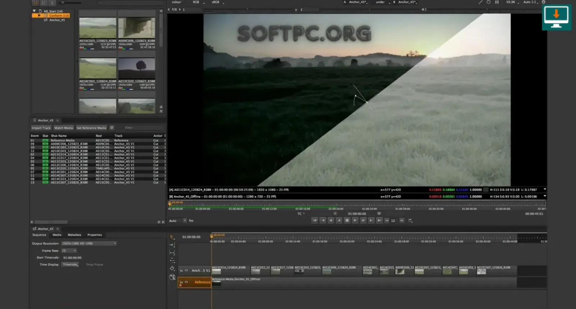The image size is (576, 309).
Task: Click the event Filter field
Action: [143, 128]
